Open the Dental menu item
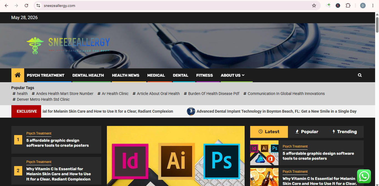 click(180, 75)
